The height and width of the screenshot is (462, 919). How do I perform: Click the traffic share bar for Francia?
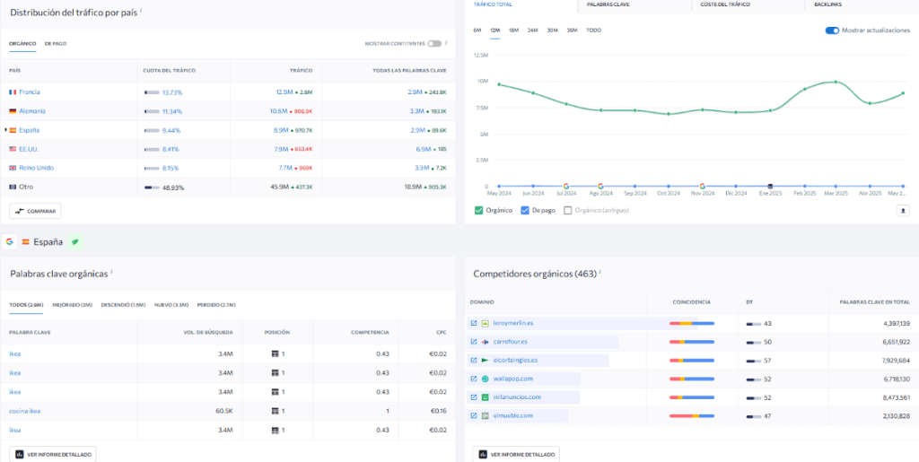(152, 92)
